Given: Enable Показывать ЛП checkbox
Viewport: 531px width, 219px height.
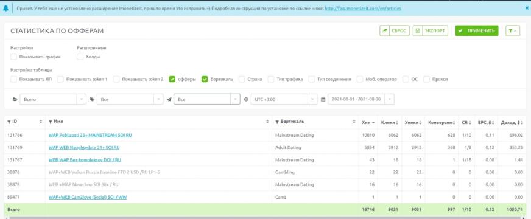Looking at the screenshot, I should [x=13, y=79].
